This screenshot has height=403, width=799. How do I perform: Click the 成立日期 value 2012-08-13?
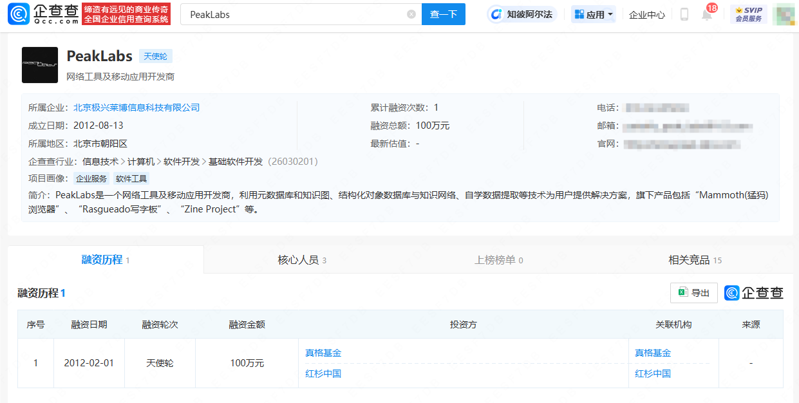pos(99,126)
